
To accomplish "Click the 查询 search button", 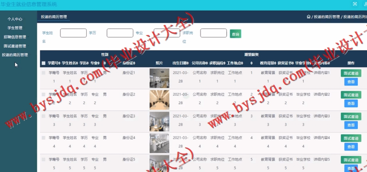I will click(x=236, y=34).
